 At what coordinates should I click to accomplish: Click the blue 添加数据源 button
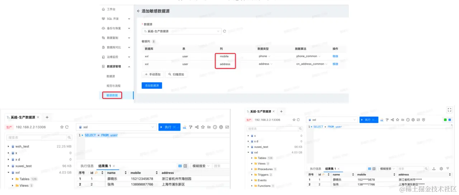click(152, 86)
